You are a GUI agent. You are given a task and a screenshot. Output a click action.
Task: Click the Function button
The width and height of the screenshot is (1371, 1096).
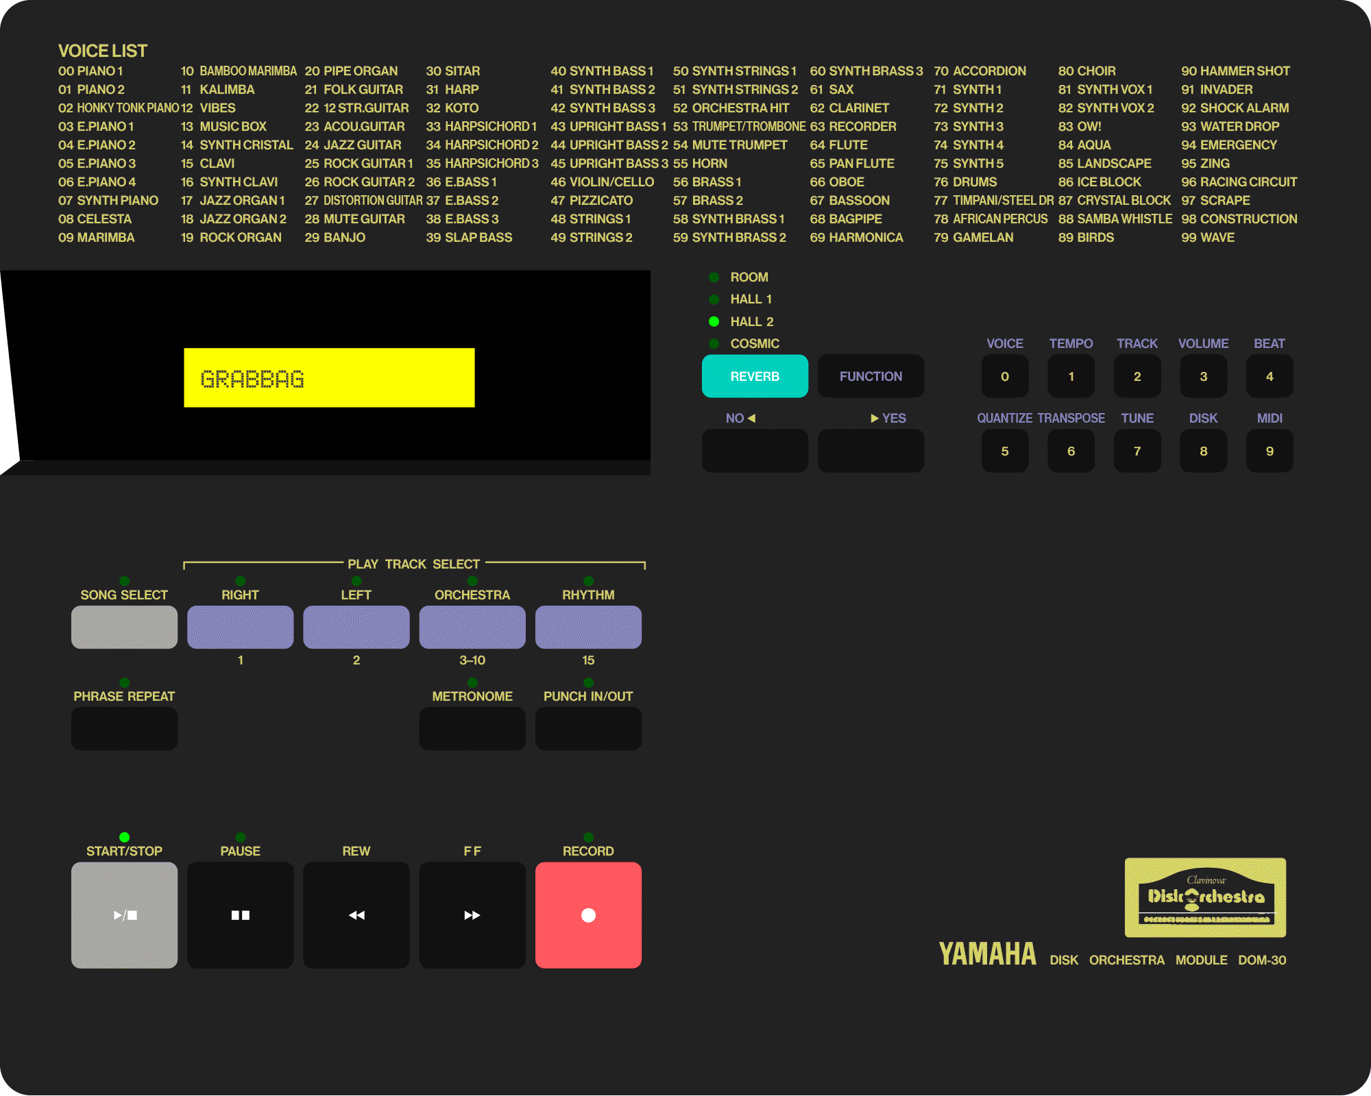pyautogui.click(x=871, y=376)
